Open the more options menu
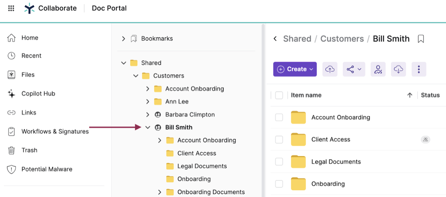 (419, 69)
